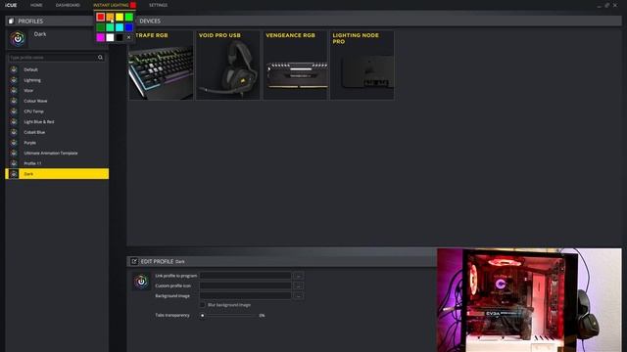Pick the red instant lighting swatch
This screenshot has width=627, height=352.
pyautogui.click(x=100, y=17)
